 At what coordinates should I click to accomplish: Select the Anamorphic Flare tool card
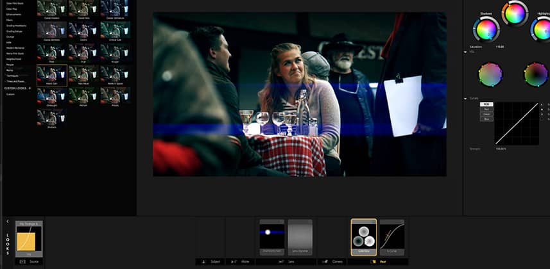(272, 237)
